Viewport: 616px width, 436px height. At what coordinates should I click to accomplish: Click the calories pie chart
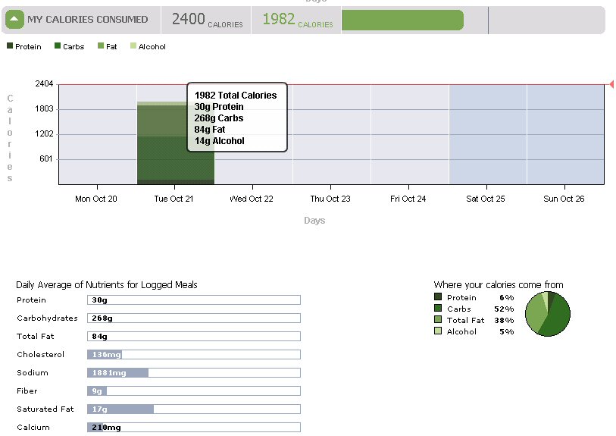tap(548, 312)
